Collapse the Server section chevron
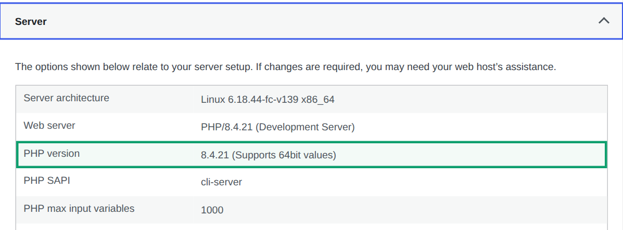 (x=604, y=21)
